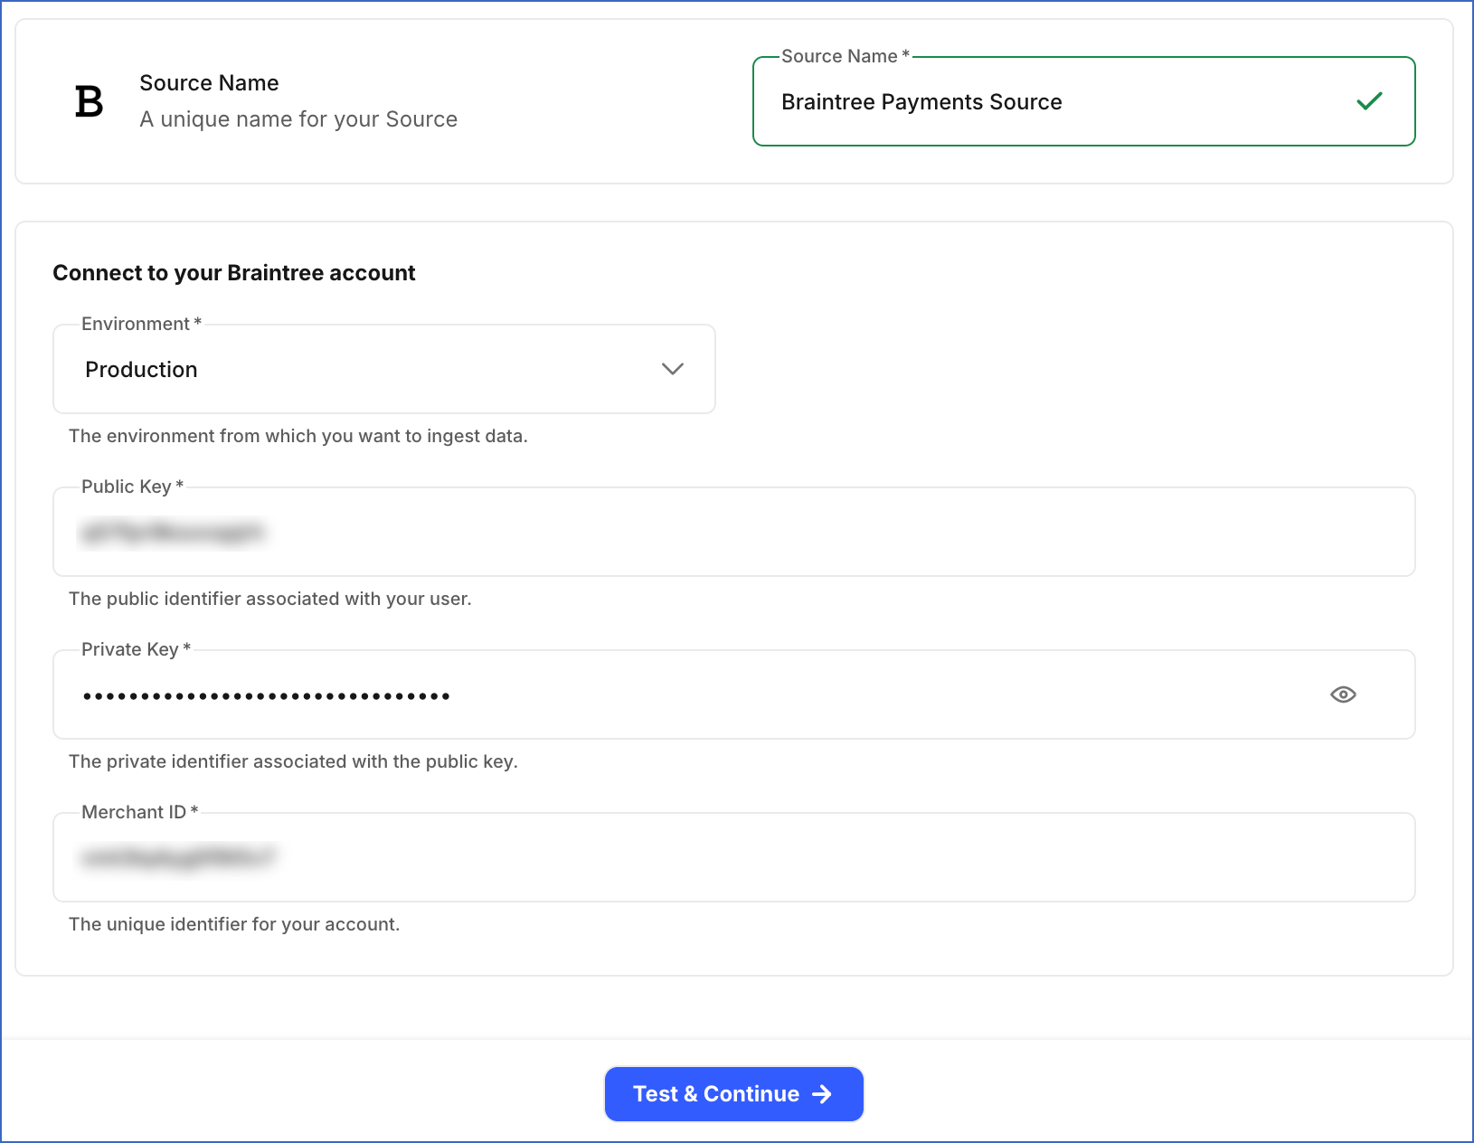Show the Private Key using the eye icon
1474x1143 pixels.
point(1343,694)
